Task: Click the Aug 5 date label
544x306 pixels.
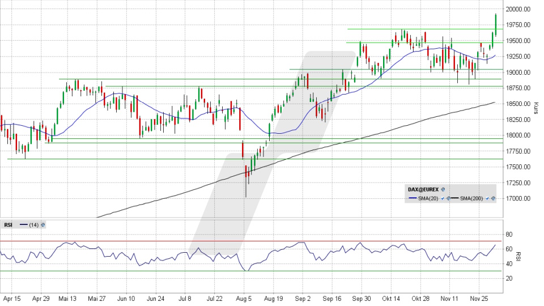Action: [244, 299]
